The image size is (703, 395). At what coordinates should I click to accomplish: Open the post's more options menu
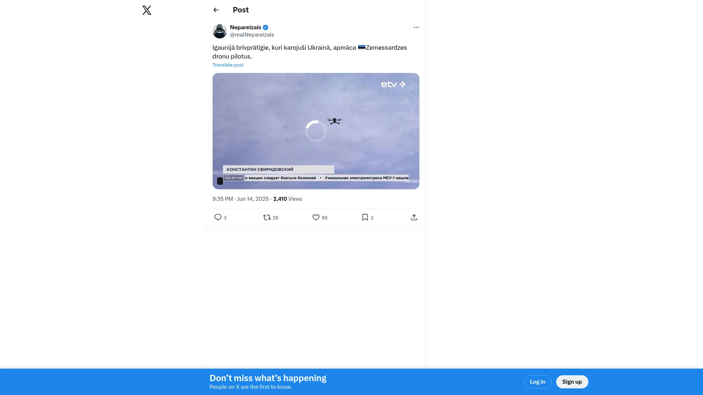[x=416, y=27]
